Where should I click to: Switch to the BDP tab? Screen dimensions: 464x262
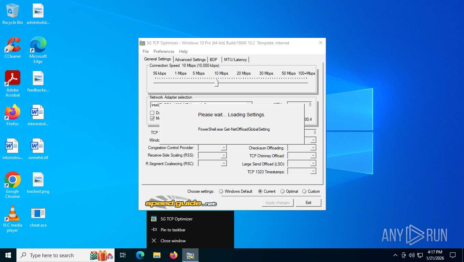click(x=214, y=60)
